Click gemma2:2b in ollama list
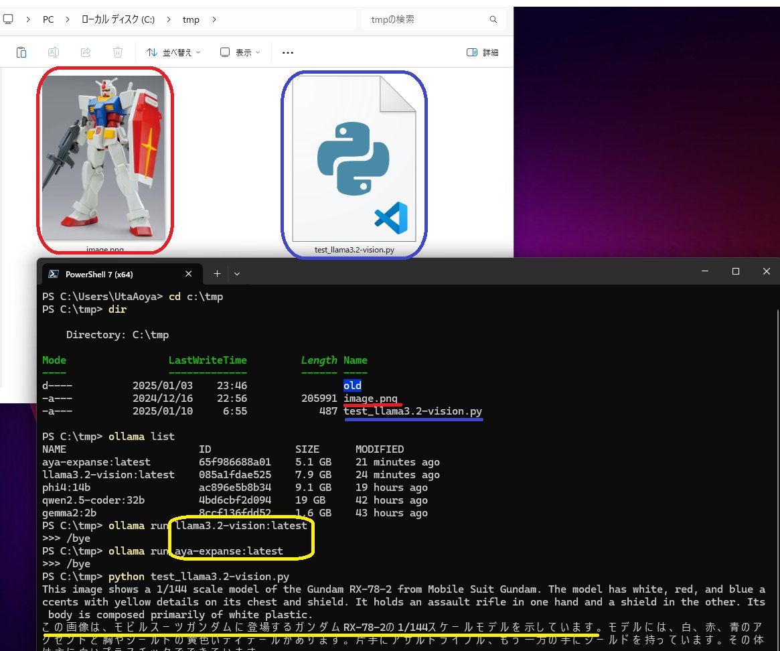The width and height of the screenshot is (780, 651). pyautogui.click(x=69, y=512)
